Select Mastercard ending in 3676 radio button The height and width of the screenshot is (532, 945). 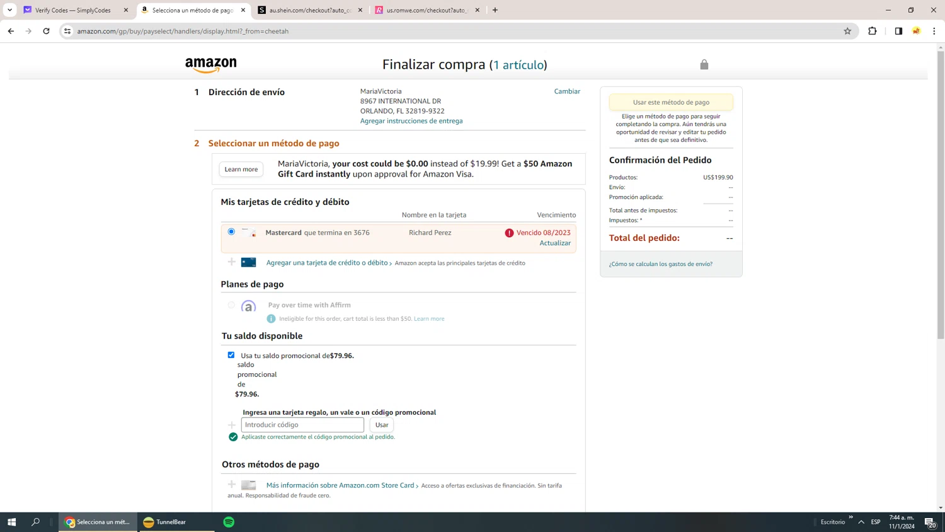click(231, 232)
